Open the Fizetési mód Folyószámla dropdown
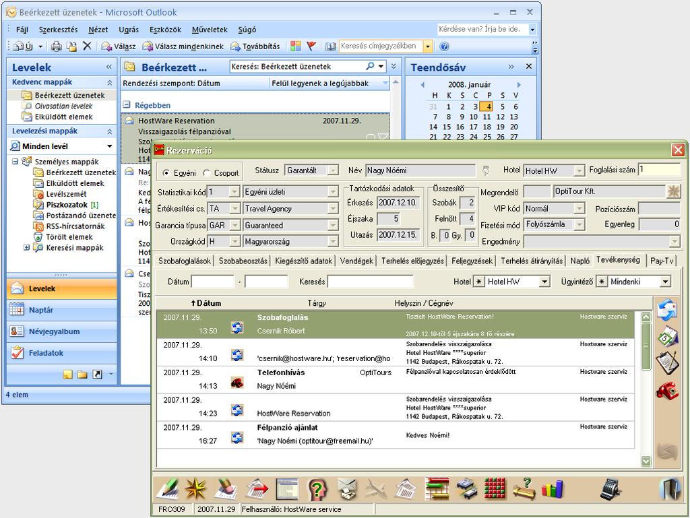 (579, 225)
